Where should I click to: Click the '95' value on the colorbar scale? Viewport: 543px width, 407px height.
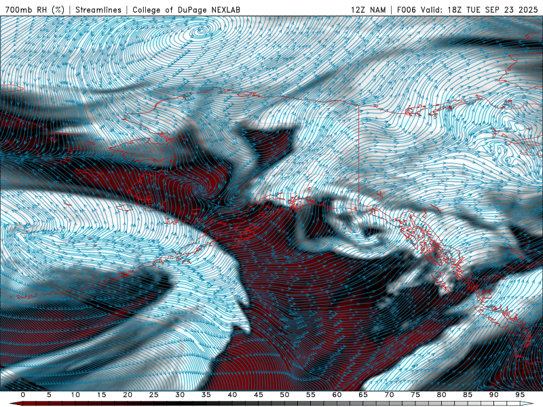519,395
